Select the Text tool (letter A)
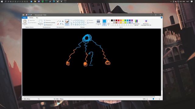 click(x=63, y=21)
